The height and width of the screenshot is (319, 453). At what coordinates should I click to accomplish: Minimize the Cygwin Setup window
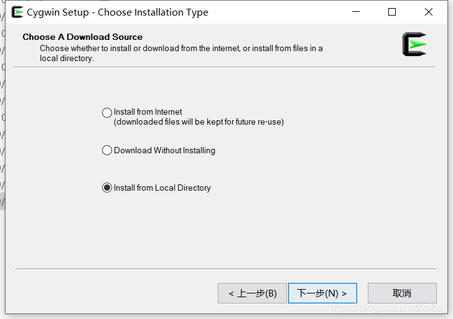356,12
